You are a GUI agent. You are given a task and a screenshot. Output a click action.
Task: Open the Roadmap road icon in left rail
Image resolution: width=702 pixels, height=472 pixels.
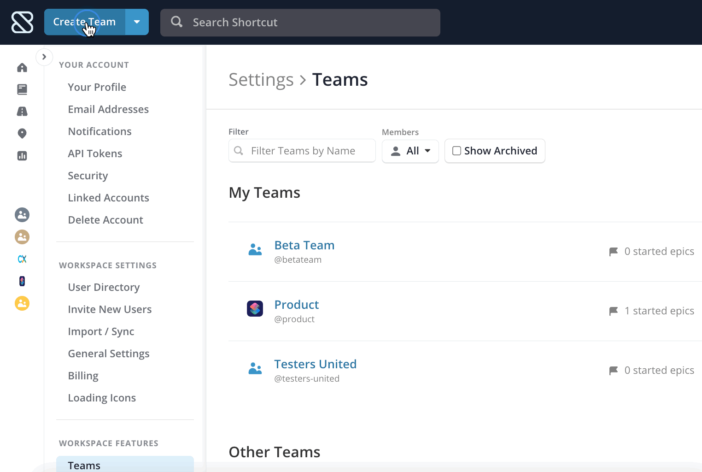(x=22, y=111)
